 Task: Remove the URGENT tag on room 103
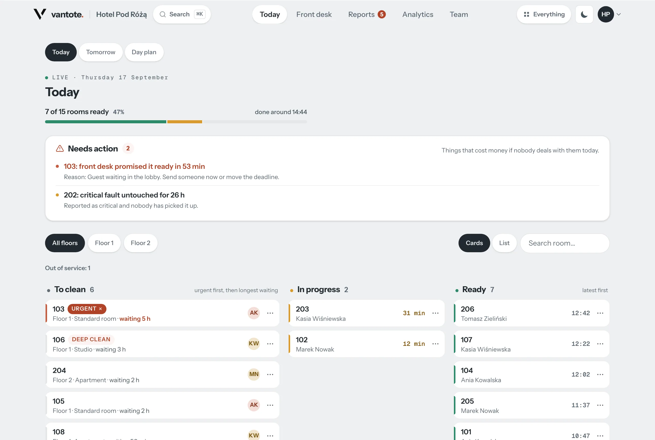100,309
